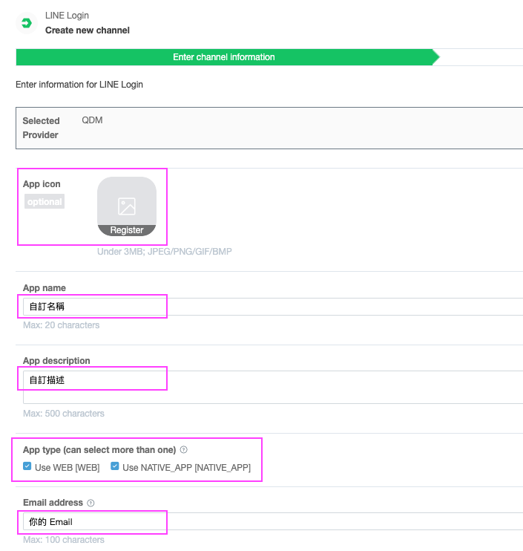The image size is (523, 551).
Task: Select the Enter channel information step
Action: tap(228, 57)
